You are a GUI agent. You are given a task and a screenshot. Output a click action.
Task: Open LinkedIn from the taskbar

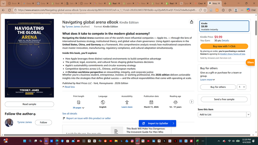(x=154, y=141)
